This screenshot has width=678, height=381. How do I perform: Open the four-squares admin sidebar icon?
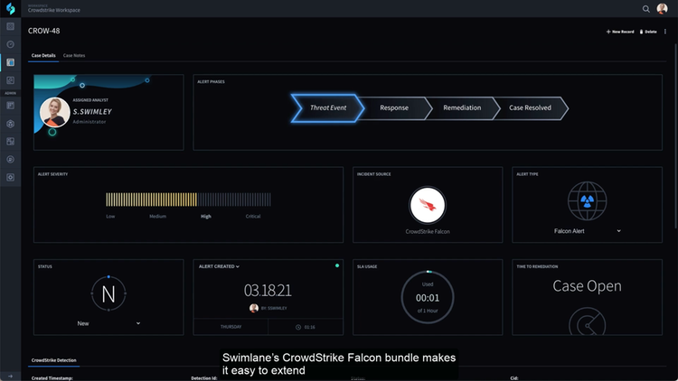click(10, 142)
